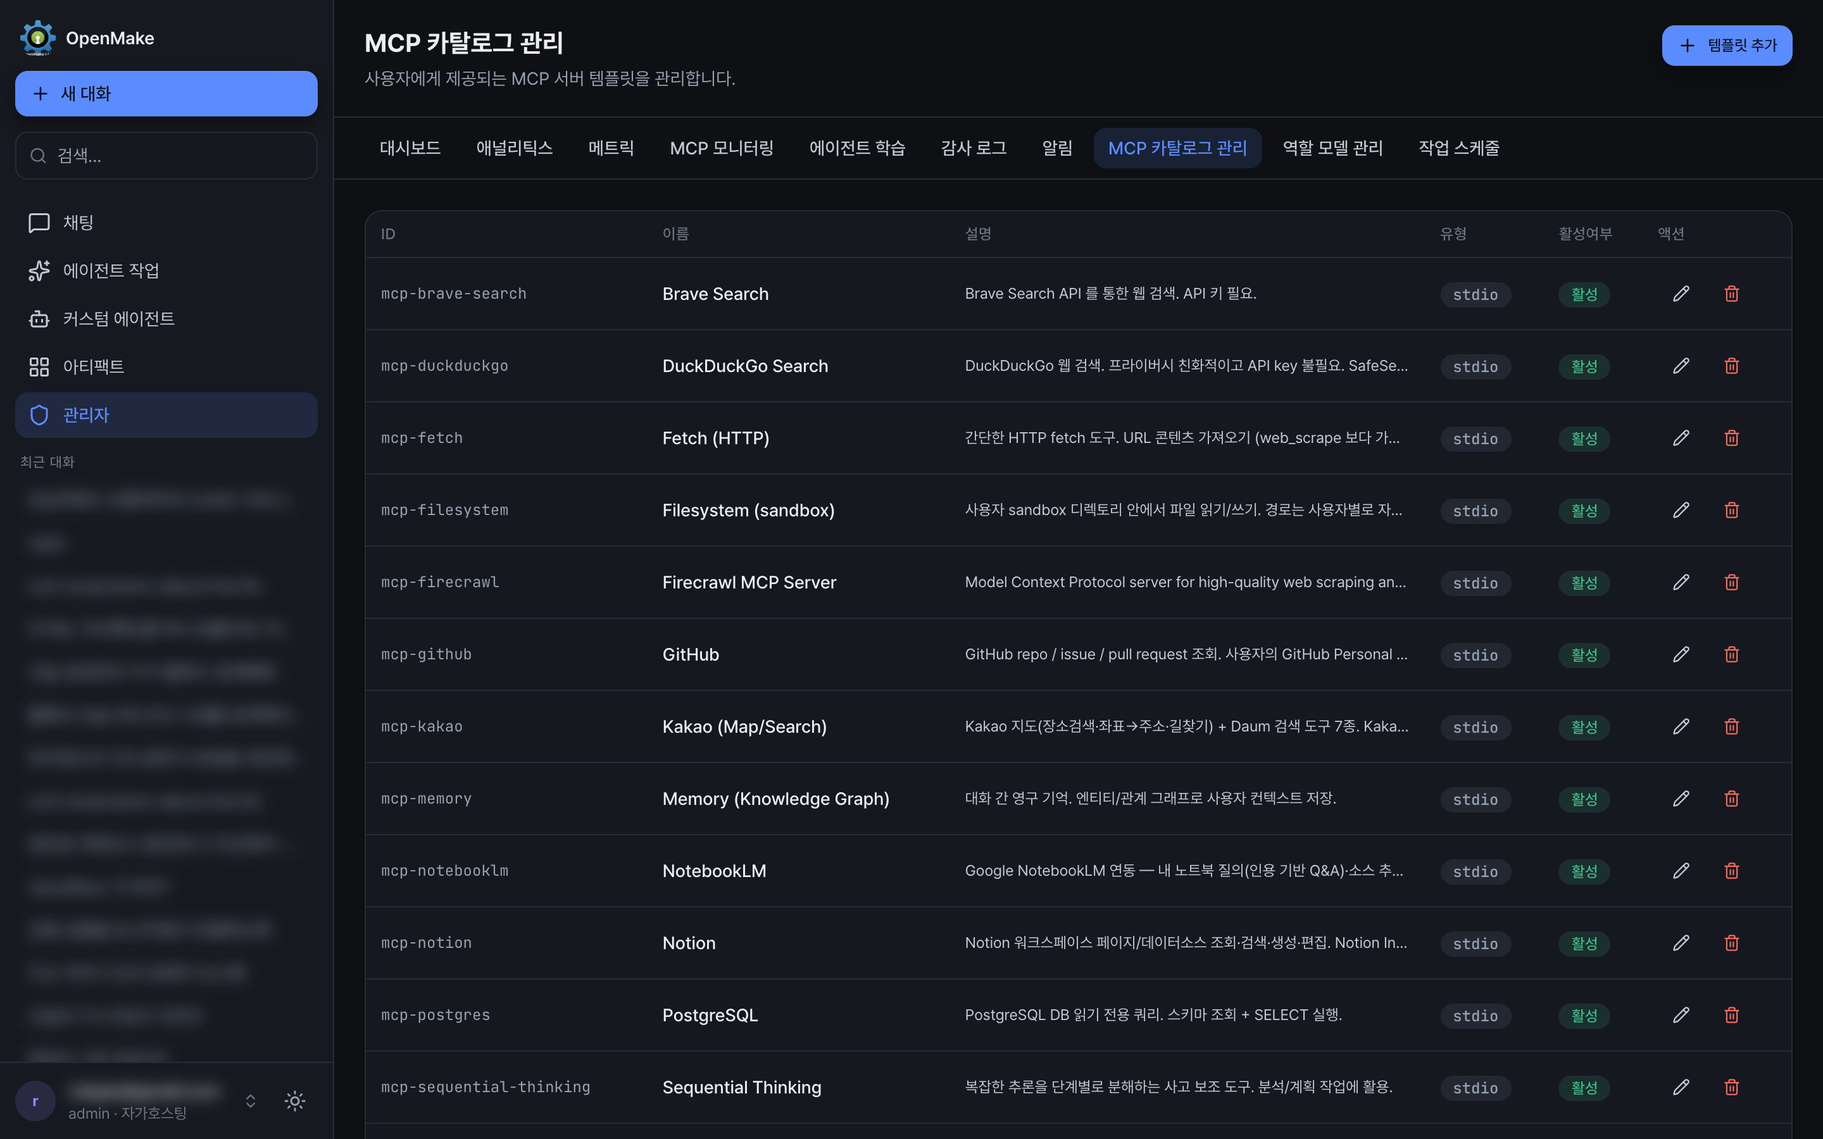The width and height of the screenshot is (1823, 1139).
Task: Open 채팅 in the sidebar
Action: coord(166,222)
